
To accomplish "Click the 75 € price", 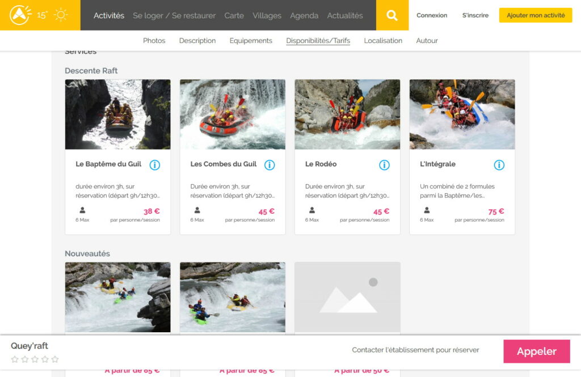I will pos(496,211).
